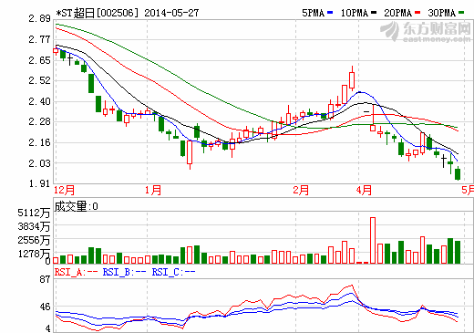The image size is (474, 333).
Task: Click the tallest red volume bar
Action: 373,240
